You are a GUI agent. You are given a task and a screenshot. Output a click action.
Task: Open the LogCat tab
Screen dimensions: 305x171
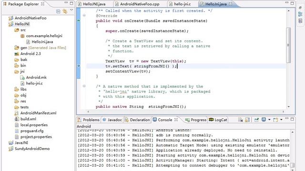pos(218,120)
